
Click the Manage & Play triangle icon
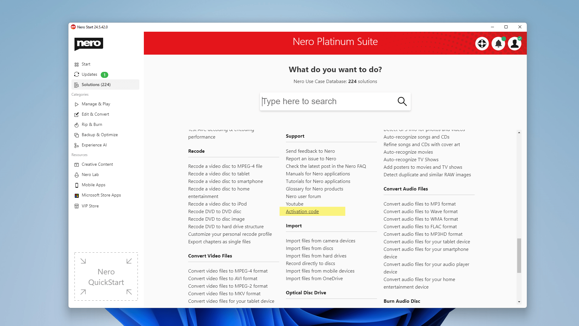point(77,104)
